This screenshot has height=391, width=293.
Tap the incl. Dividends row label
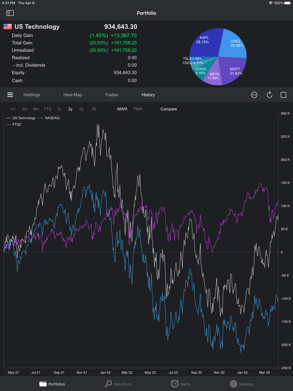tap(29, 65)
